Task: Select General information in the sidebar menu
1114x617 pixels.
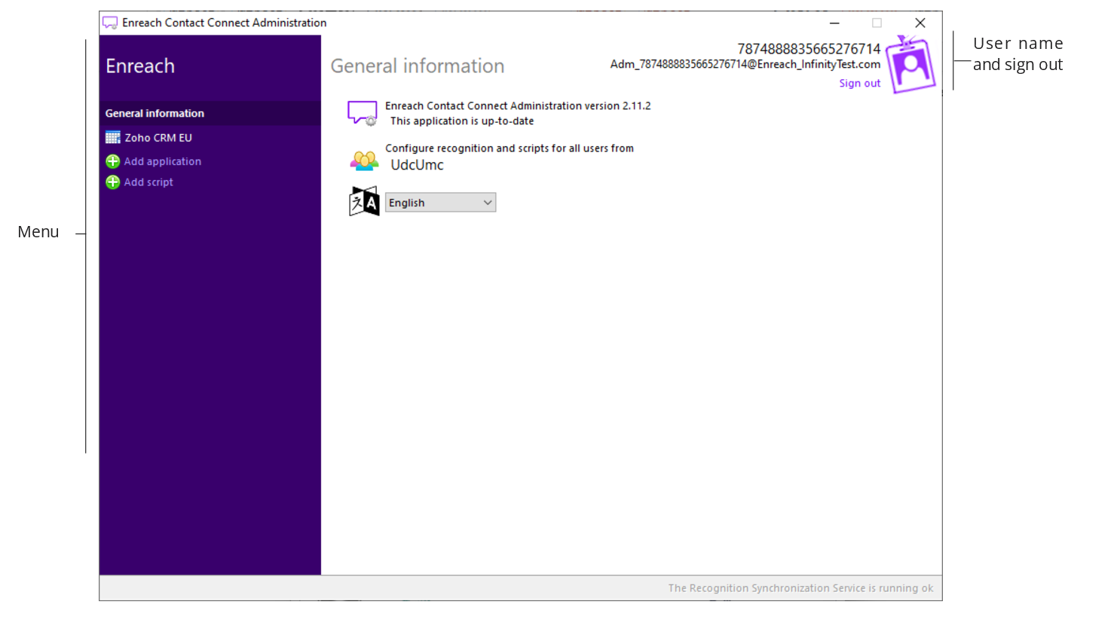Action: [155, 114]
